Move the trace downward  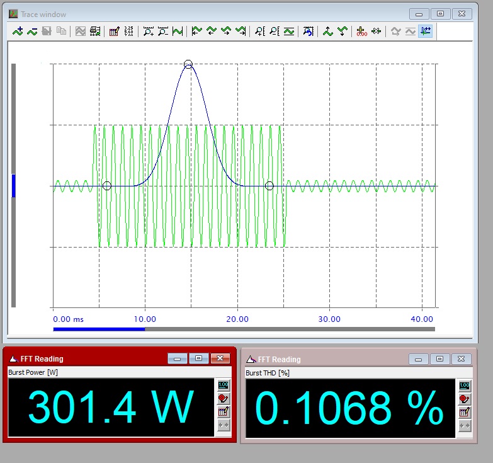click(x=343, y=31)
